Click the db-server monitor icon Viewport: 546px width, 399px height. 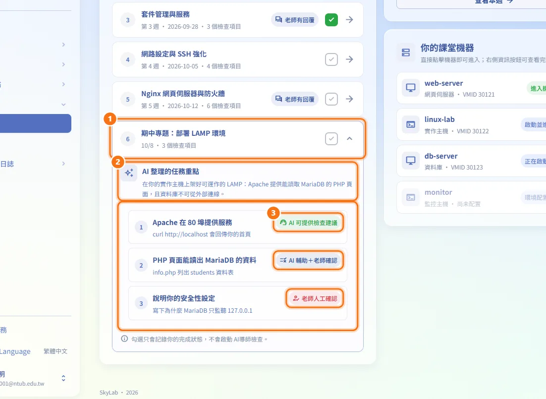tap(411, 161)
